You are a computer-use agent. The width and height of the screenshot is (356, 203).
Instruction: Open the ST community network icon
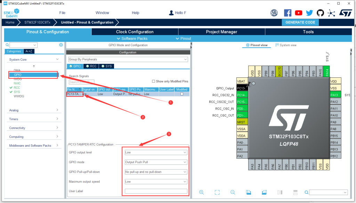coord(331,13)
